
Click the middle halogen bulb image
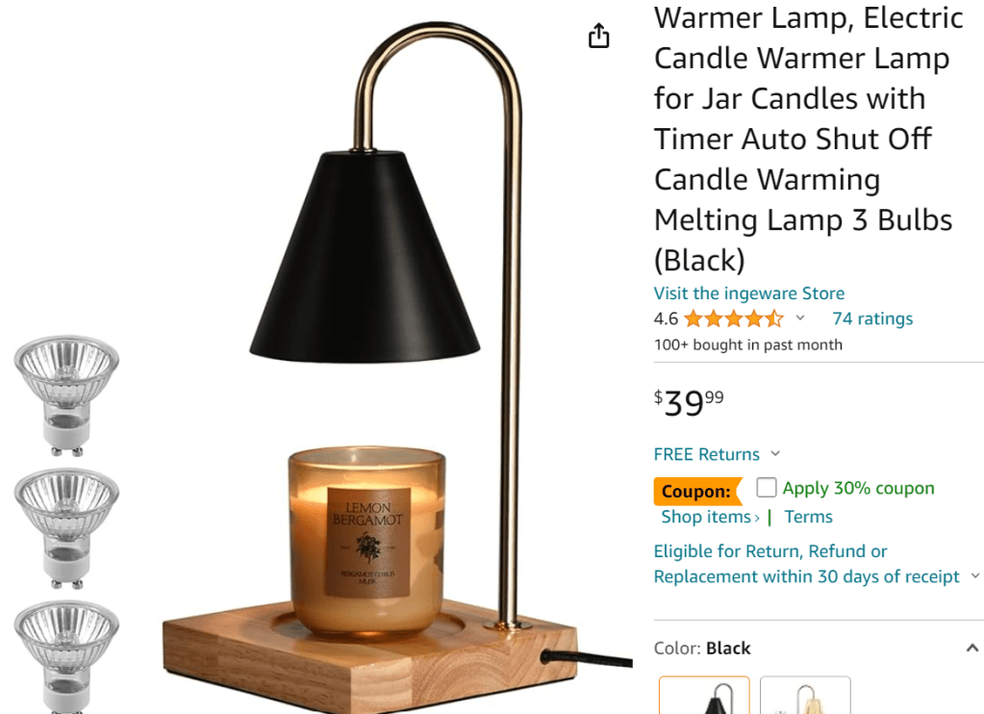(66, 528)
